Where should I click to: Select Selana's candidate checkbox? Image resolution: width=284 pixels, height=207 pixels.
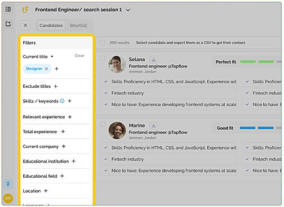(x=103, y=58)
